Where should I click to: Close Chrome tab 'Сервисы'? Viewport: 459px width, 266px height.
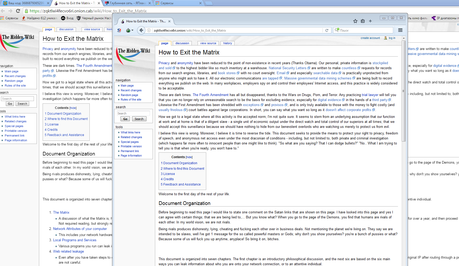[x=200, y=3]
